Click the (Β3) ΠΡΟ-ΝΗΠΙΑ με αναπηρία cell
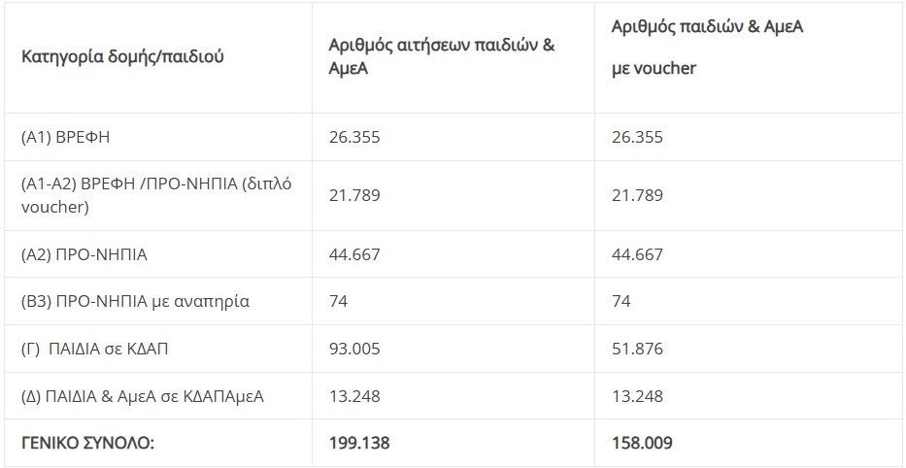The height and width of the screenshot is (468, 906). click(x=135, y=301)
